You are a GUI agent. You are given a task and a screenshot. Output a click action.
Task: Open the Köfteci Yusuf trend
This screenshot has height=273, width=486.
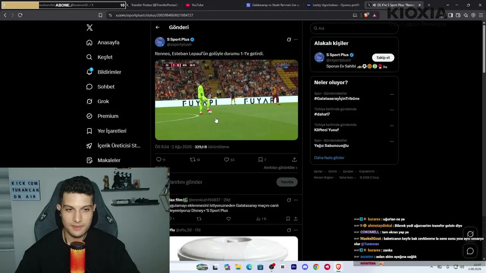pos(327,130)
